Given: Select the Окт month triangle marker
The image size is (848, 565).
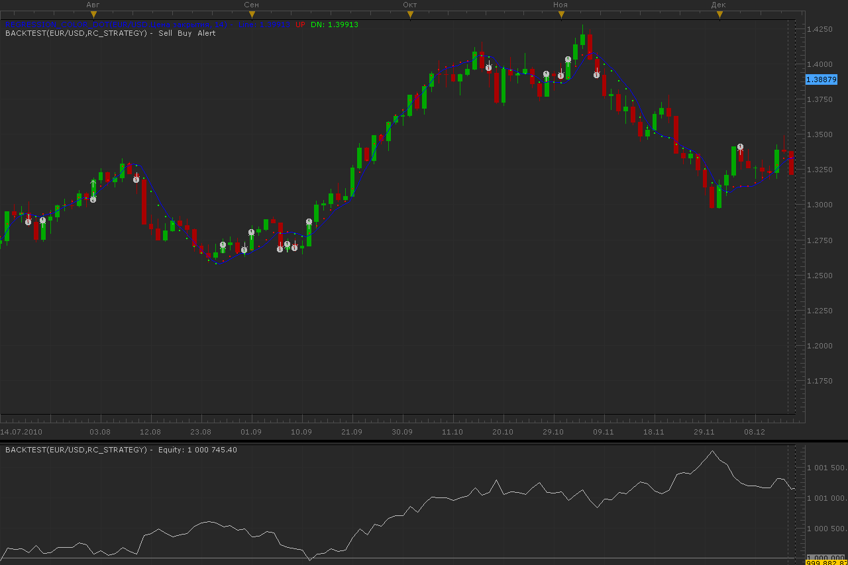Looking at the screenshot, I should pyautogui.click(x=410, y=15).
